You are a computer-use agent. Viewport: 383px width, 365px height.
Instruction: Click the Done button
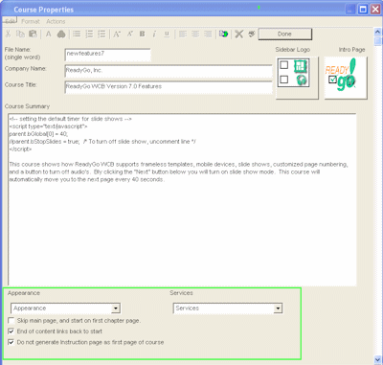coord(284,34)
